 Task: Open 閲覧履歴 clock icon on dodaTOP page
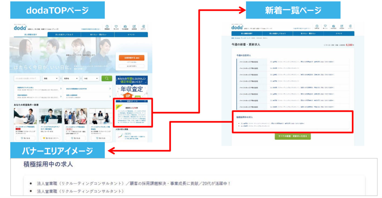[107, 27]
